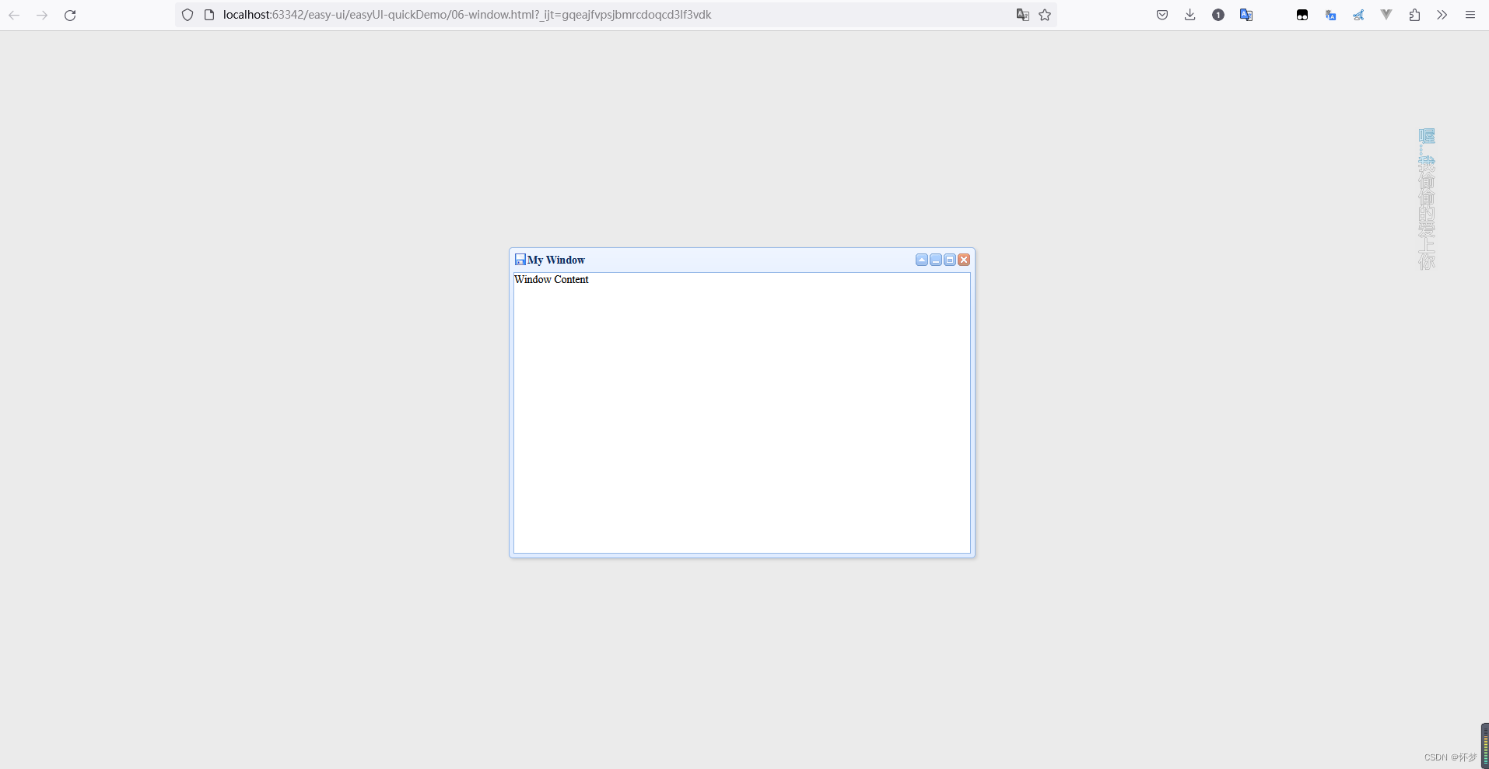Collapse My Window panel
The image size is (1489, 769).
tap(922, 260)
